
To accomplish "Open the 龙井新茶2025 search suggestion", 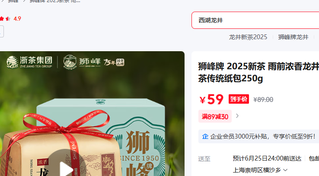I will (248, 37).
